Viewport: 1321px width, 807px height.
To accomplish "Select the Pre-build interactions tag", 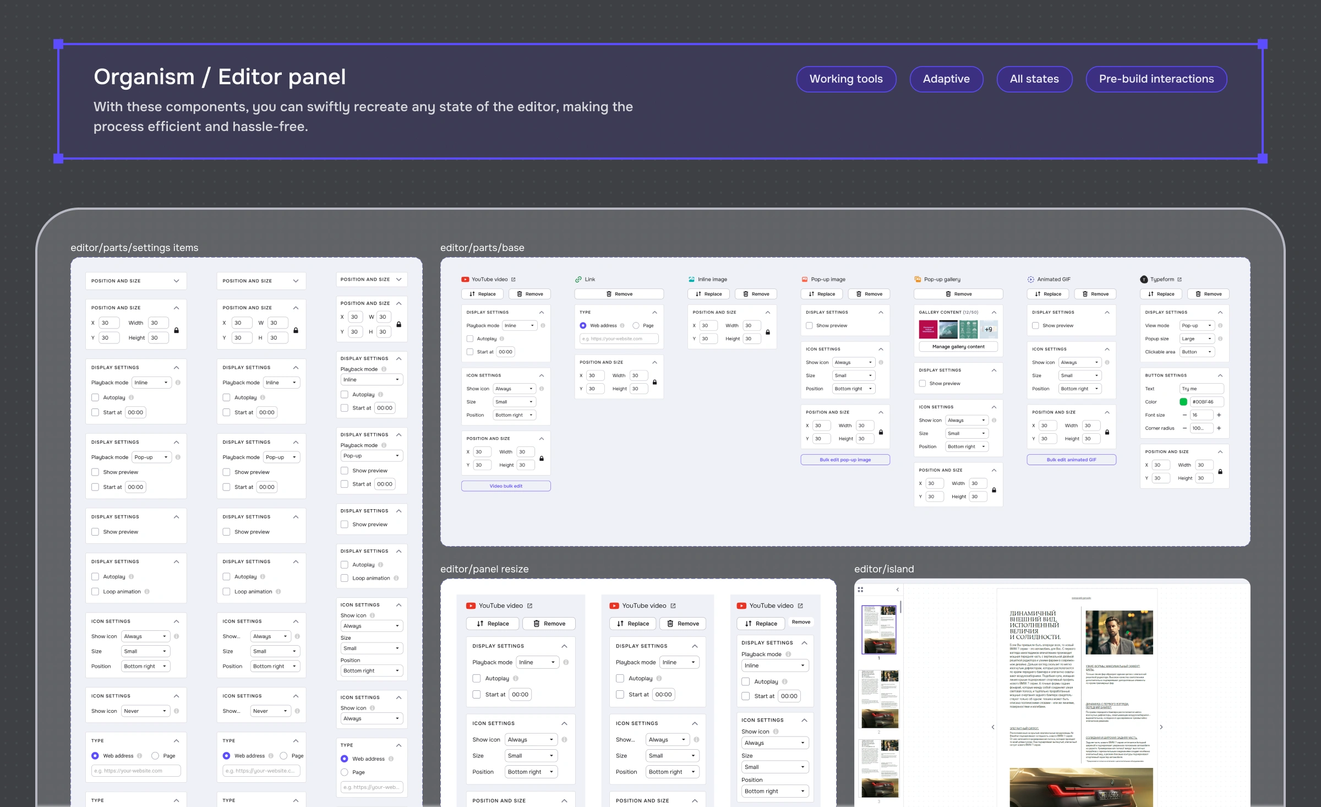I will pyautogui.click(x=1156, y=79).
